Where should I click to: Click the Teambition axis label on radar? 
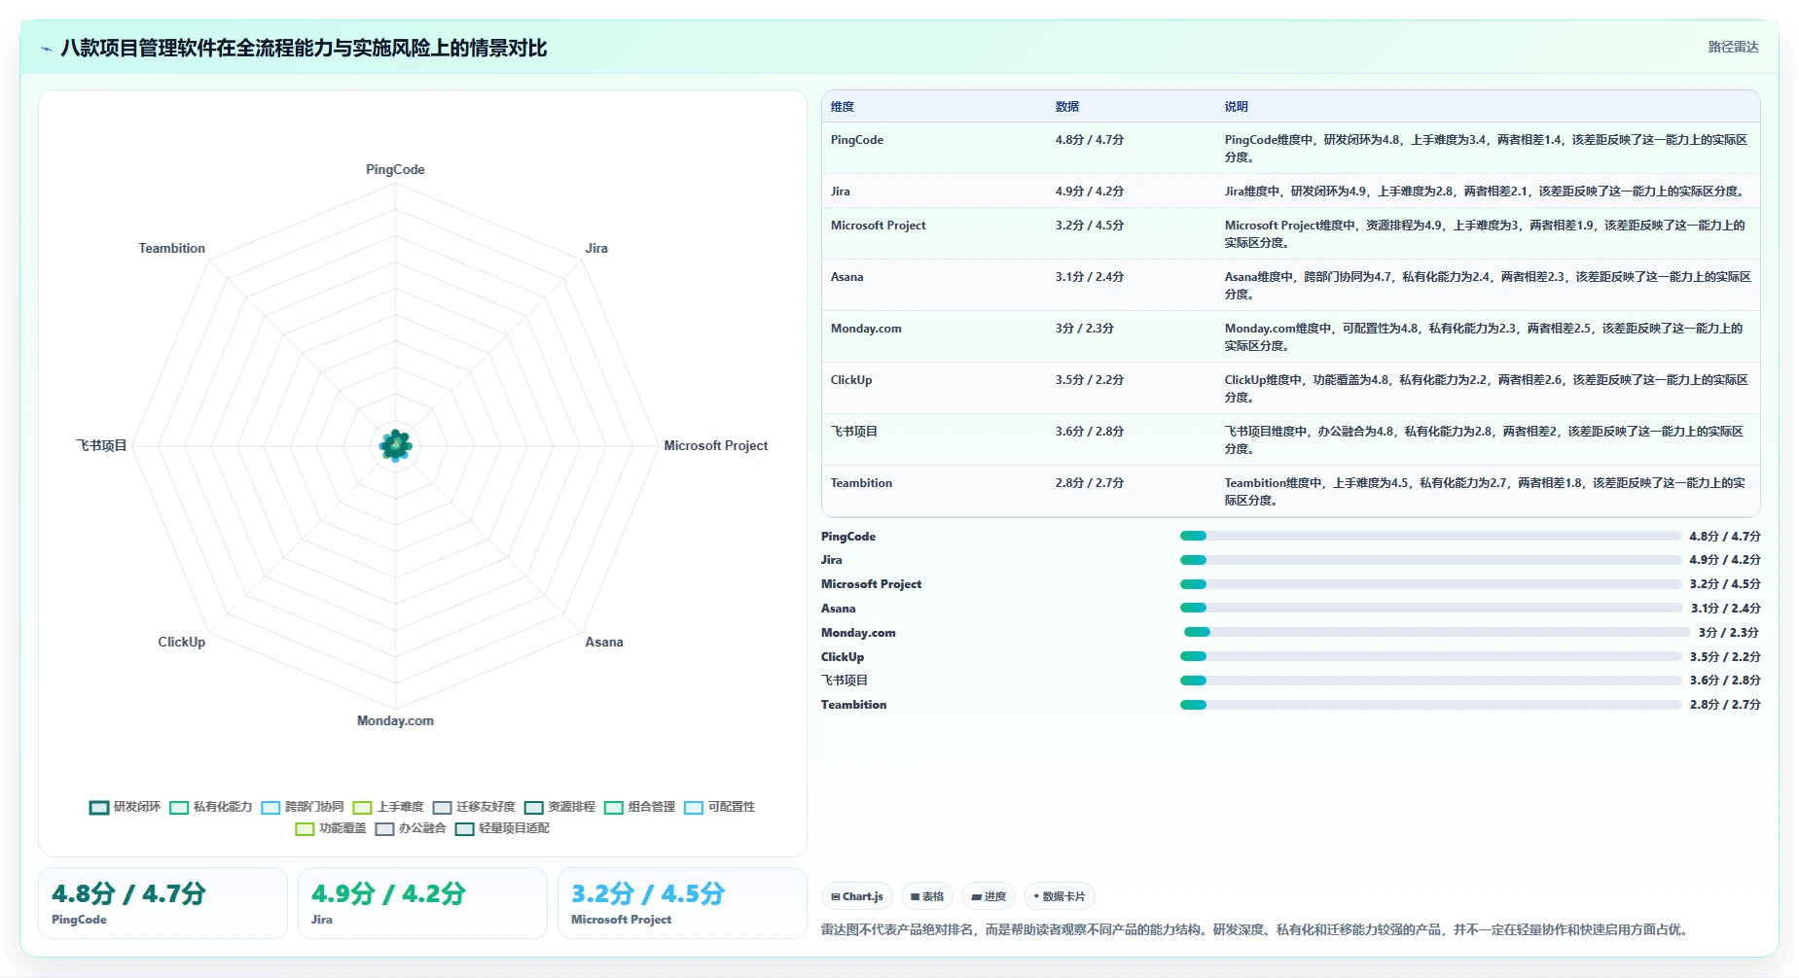pos(172,248)
